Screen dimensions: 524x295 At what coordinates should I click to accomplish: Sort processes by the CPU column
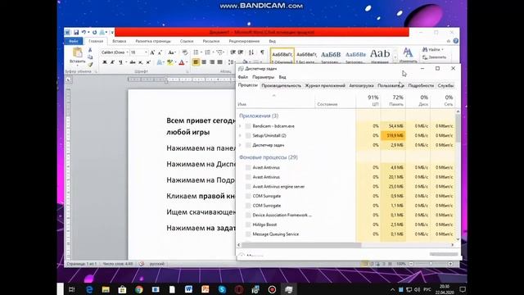(x=368, y=100)
